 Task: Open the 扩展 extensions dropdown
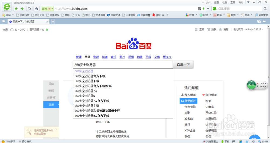click(191, 15)
